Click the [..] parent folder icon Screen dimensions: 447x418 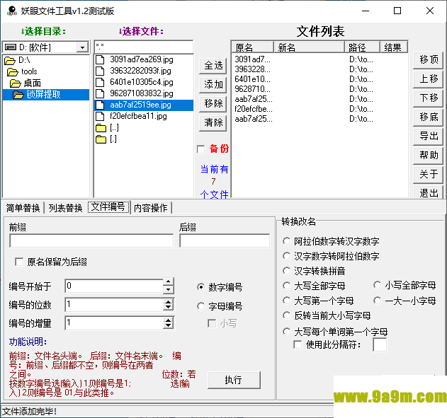[x=101, y=128]
